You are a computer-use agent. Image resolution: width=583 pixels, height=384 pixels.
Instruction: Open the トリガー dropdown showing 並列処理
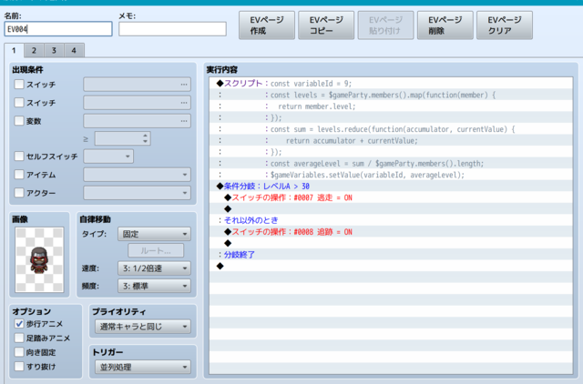[143, 367]
